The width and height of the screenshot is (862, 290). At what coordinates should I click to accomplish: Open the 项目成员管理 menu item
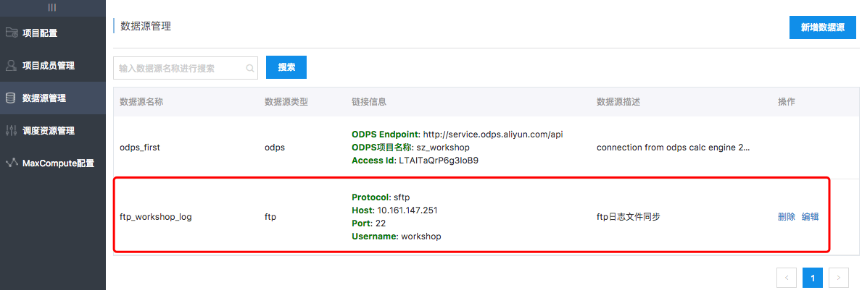pos(49,66)
